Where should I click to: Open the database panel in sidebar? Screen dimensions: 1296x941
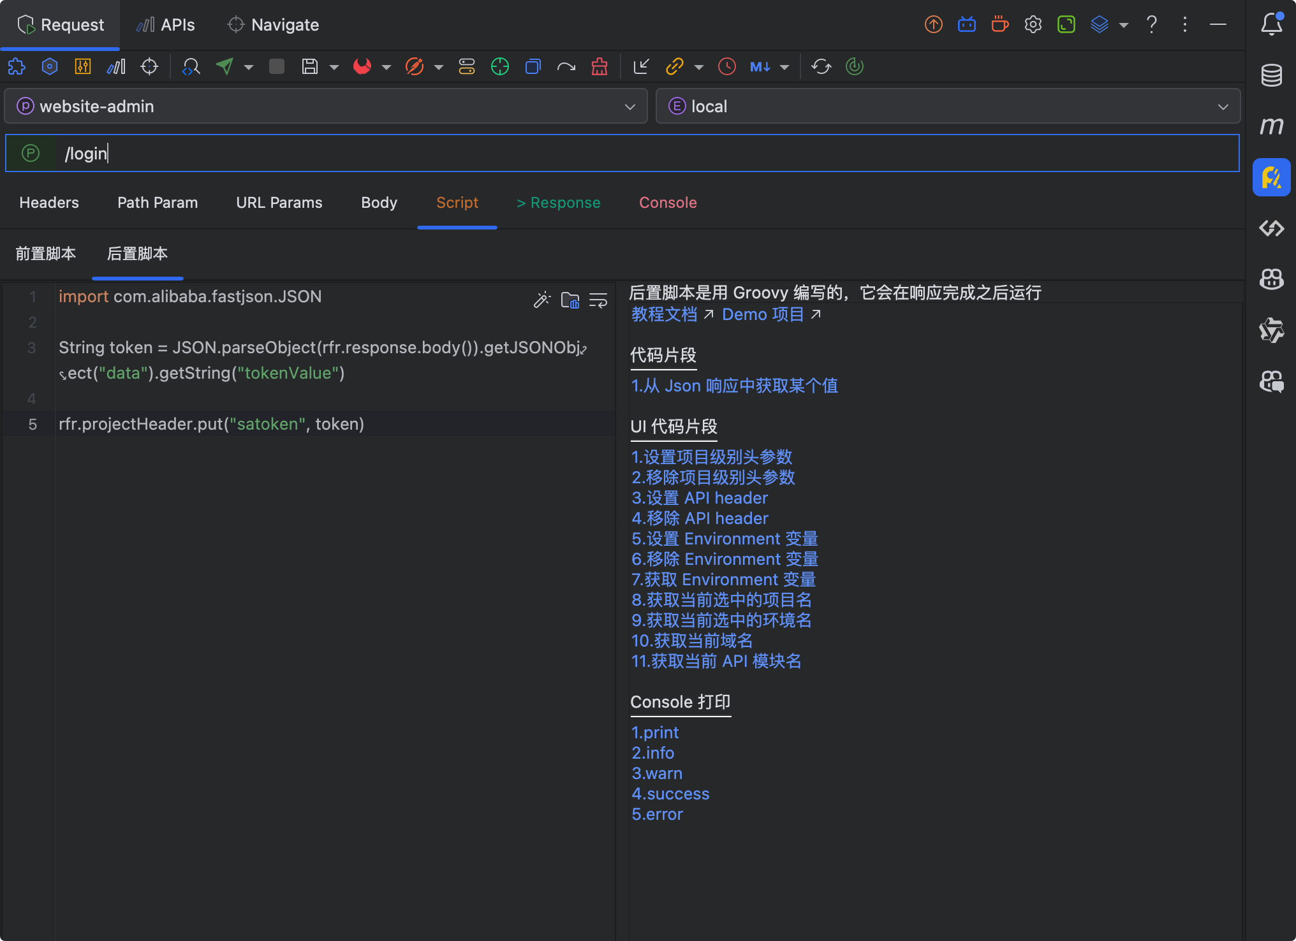click(1272, 75)
